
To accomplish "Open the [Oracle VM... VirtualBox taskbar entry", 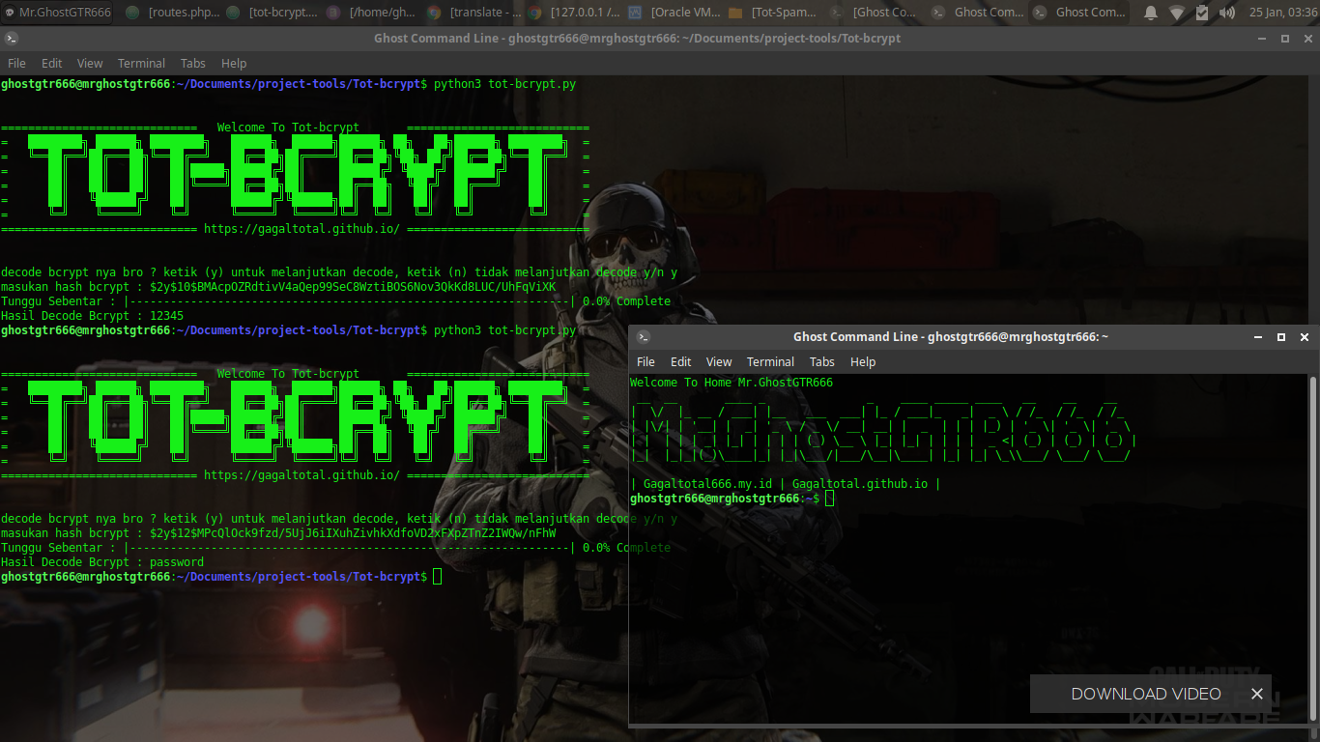I will click(x=676, y=13).
